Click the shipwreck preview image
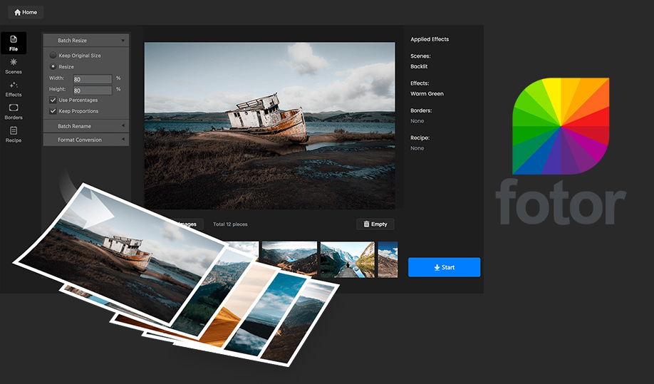 tap(269, 125)
